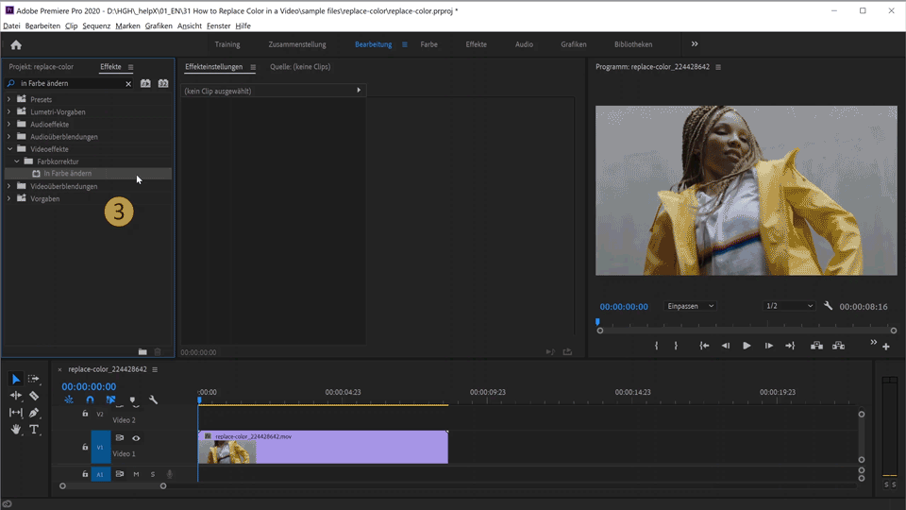906x510 pixels.
Task: Toggle the lock on track V2
Action: pyautogui.click(x=85, y=414)
